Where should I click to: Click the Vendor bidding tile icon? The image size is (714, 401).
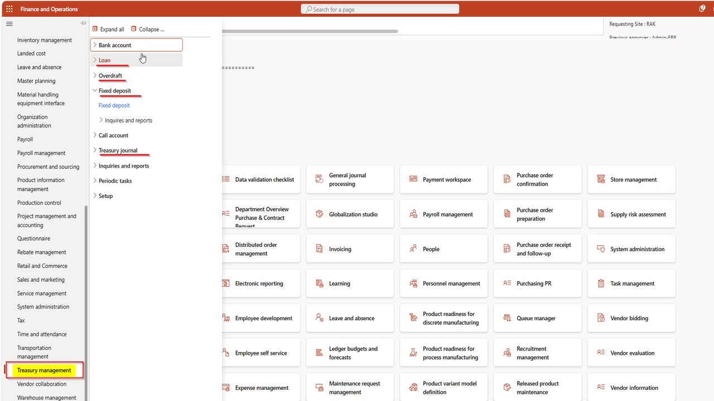point(601,318)
